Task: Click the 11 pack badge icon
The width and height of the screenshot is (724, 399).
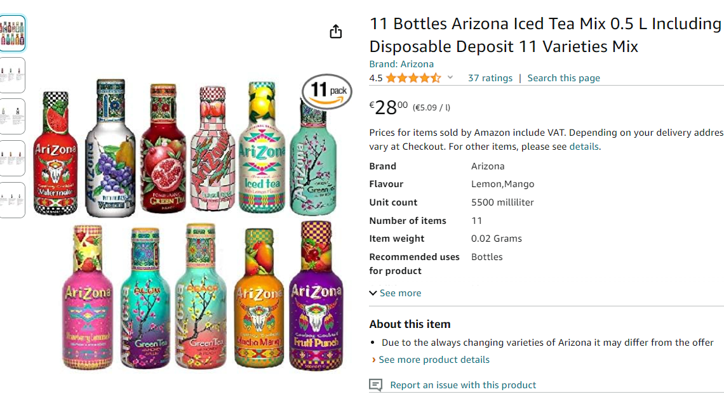Action: [x=326, y=91]
